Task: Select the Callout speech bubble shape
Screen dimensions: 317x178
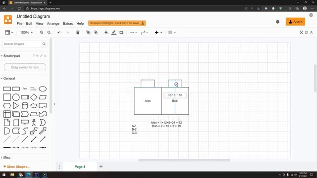Action: point(25,122)
